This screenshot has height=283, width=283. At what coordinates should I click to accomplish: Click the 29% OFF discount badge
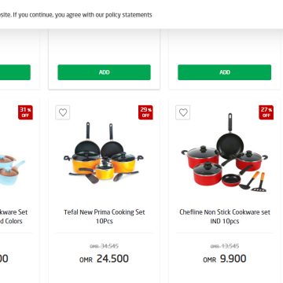pyautogui.click(x=145, y=112)
